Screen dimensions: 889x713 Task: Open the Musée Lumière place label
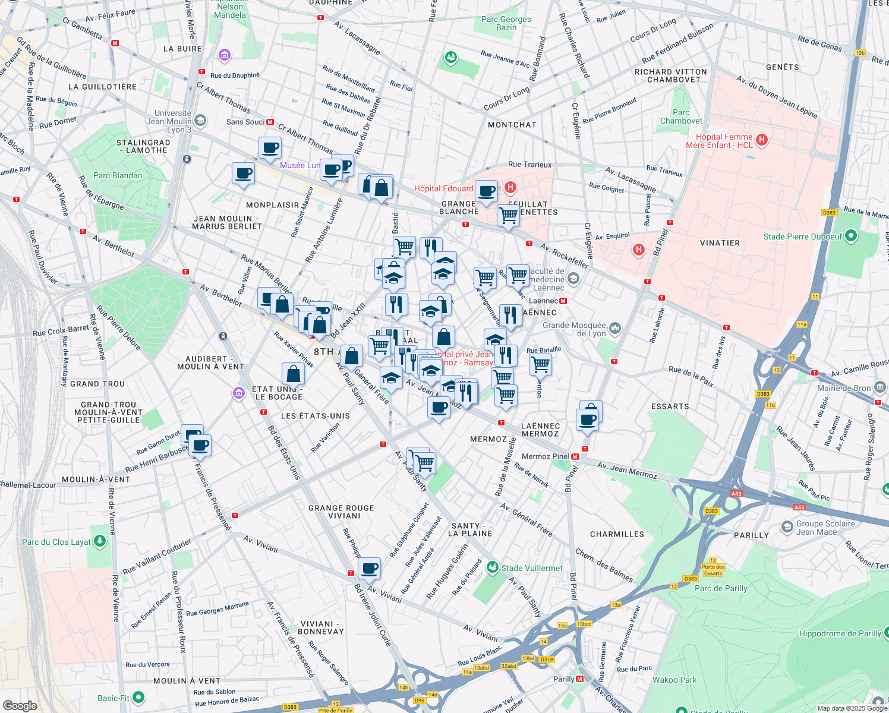tap(300, 165)
